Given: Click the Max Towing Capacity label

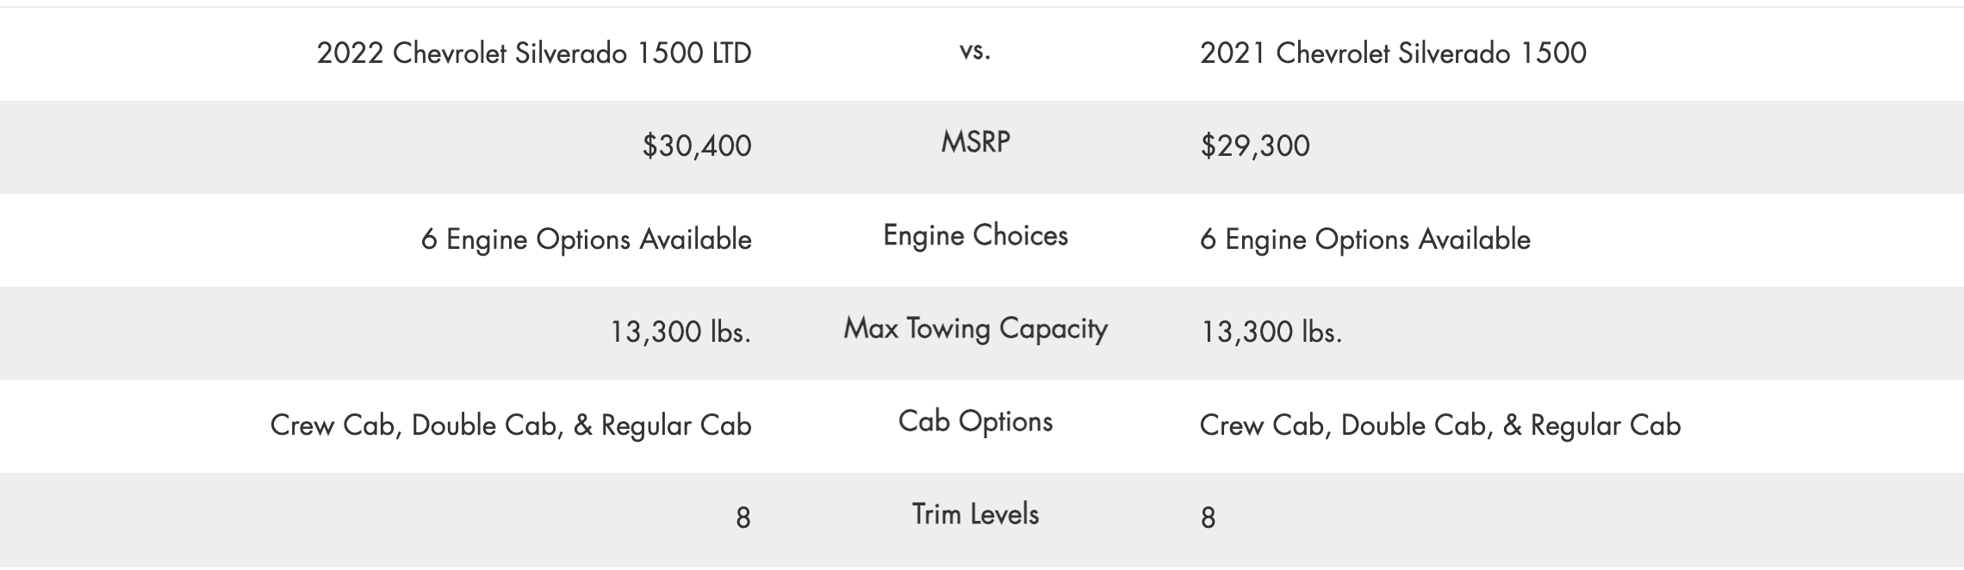Looking at the screenshot, I should 975,329.
